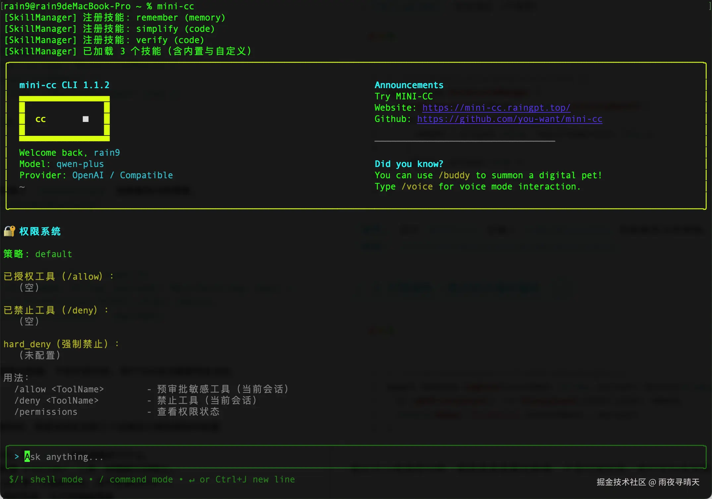The width and height of the screenshot is (712, 499).
Task: Click the "$/! shell mode" hint
Action: pos(46,479)
